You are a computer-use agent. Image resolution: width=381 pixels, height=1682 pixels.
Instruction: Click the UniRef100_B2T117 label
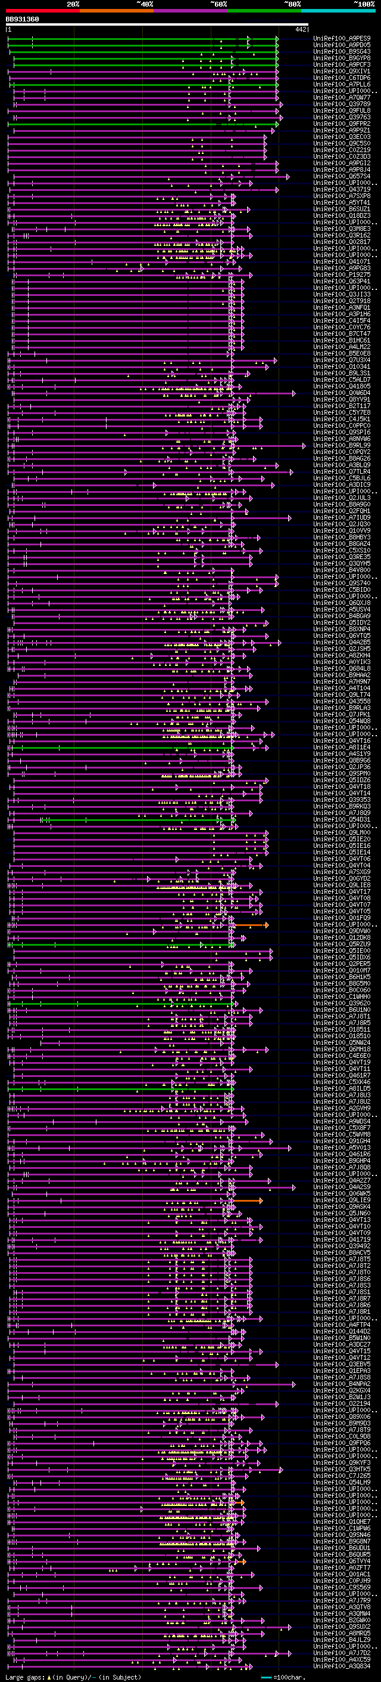[342, 406]
